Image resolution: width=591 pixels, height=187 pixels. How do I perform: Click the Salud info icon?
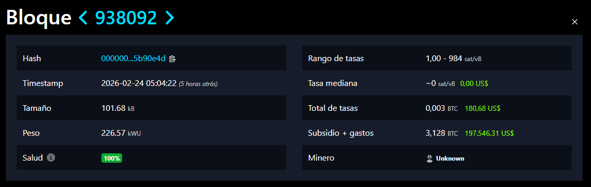pyautogui.click(x=51, y=157)
